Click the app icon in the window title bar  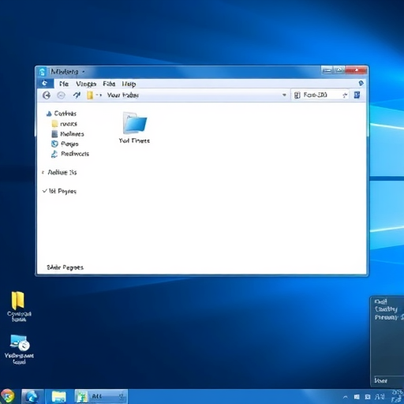(42, 72)
